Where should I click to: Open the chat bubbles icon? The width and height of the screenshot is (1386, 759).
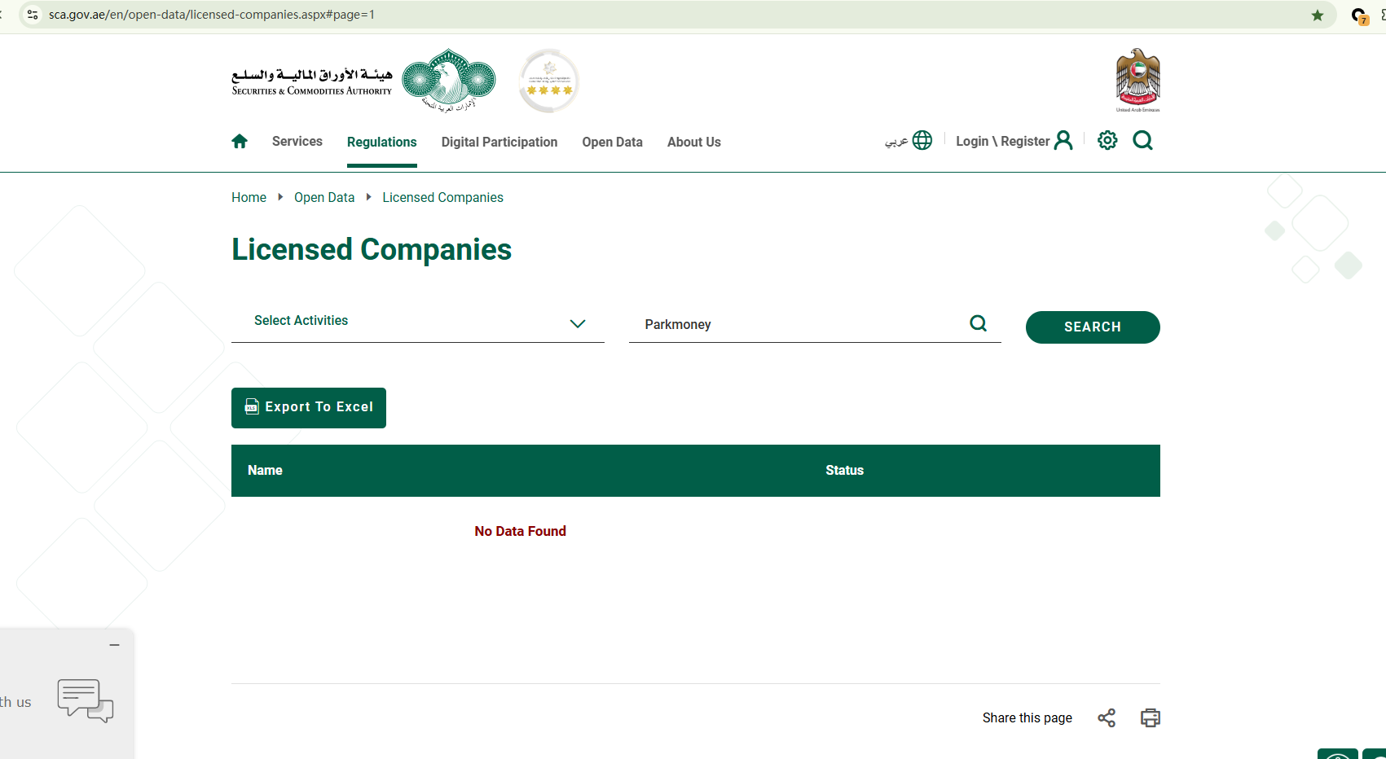(85, 700)
